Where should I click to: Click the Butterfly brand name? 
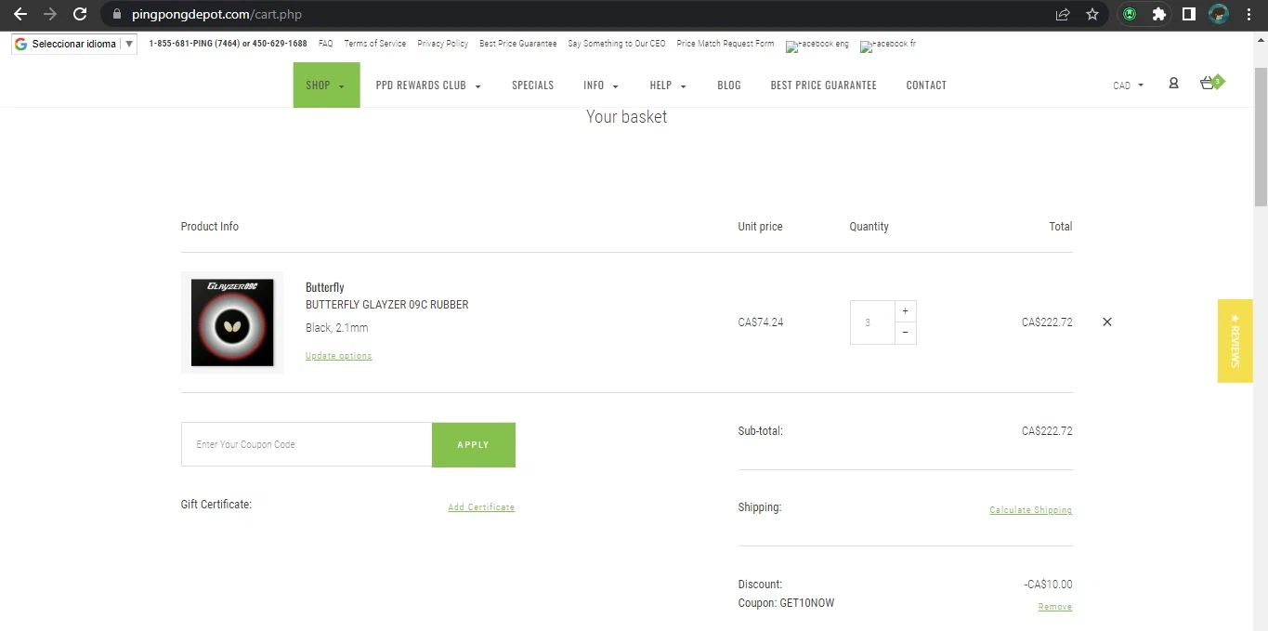pyautogui.click(x=325, y=287)
